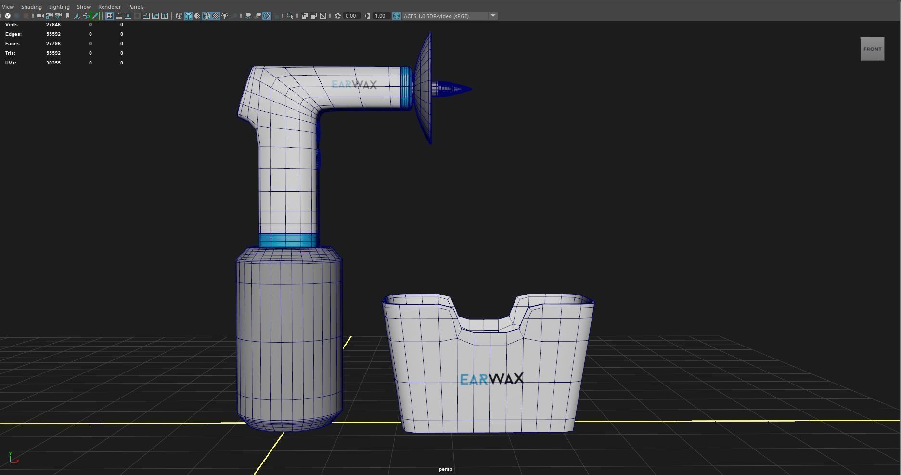Click the Bookmarks icon

point(68,16)
